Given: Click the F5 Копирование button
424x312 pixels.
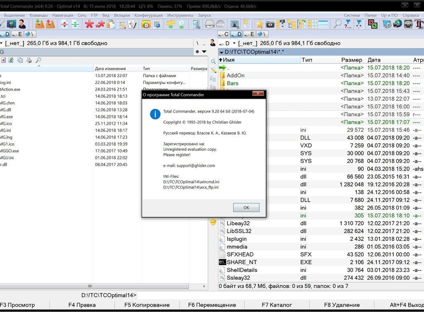Looking at the screenshot, I should [x=147, y=305].
